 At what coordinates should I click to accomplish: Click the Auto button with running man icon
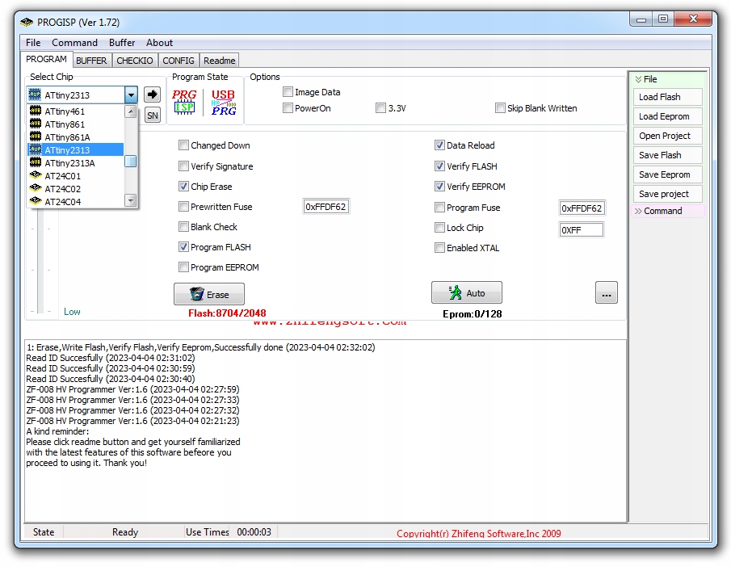tap(467, 293)
